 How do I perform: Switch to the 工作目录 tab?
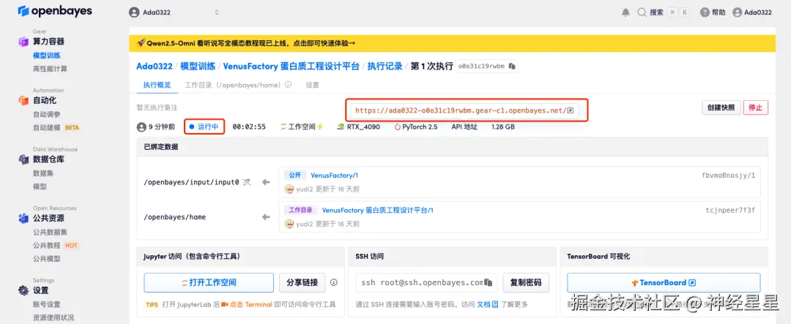[232, 85]
